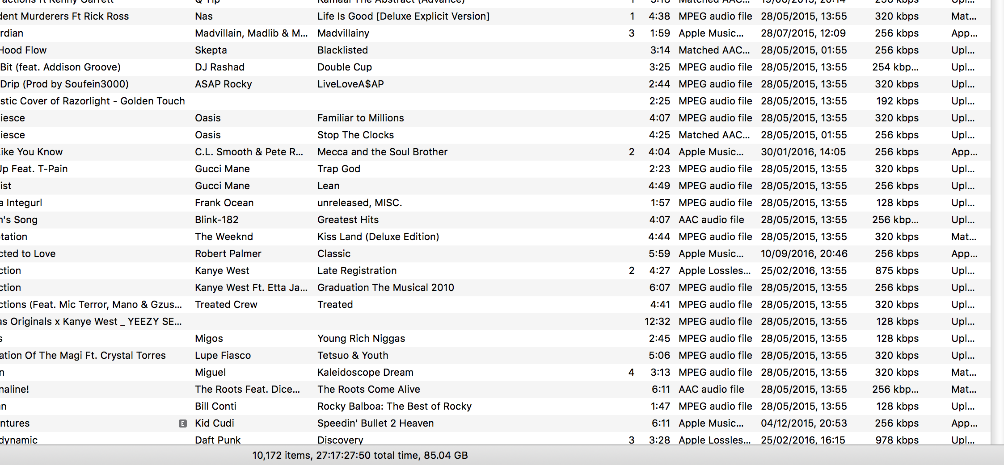Select the 'Hood Flow' song title
The image size is (1004, 465).
point(23,50)
